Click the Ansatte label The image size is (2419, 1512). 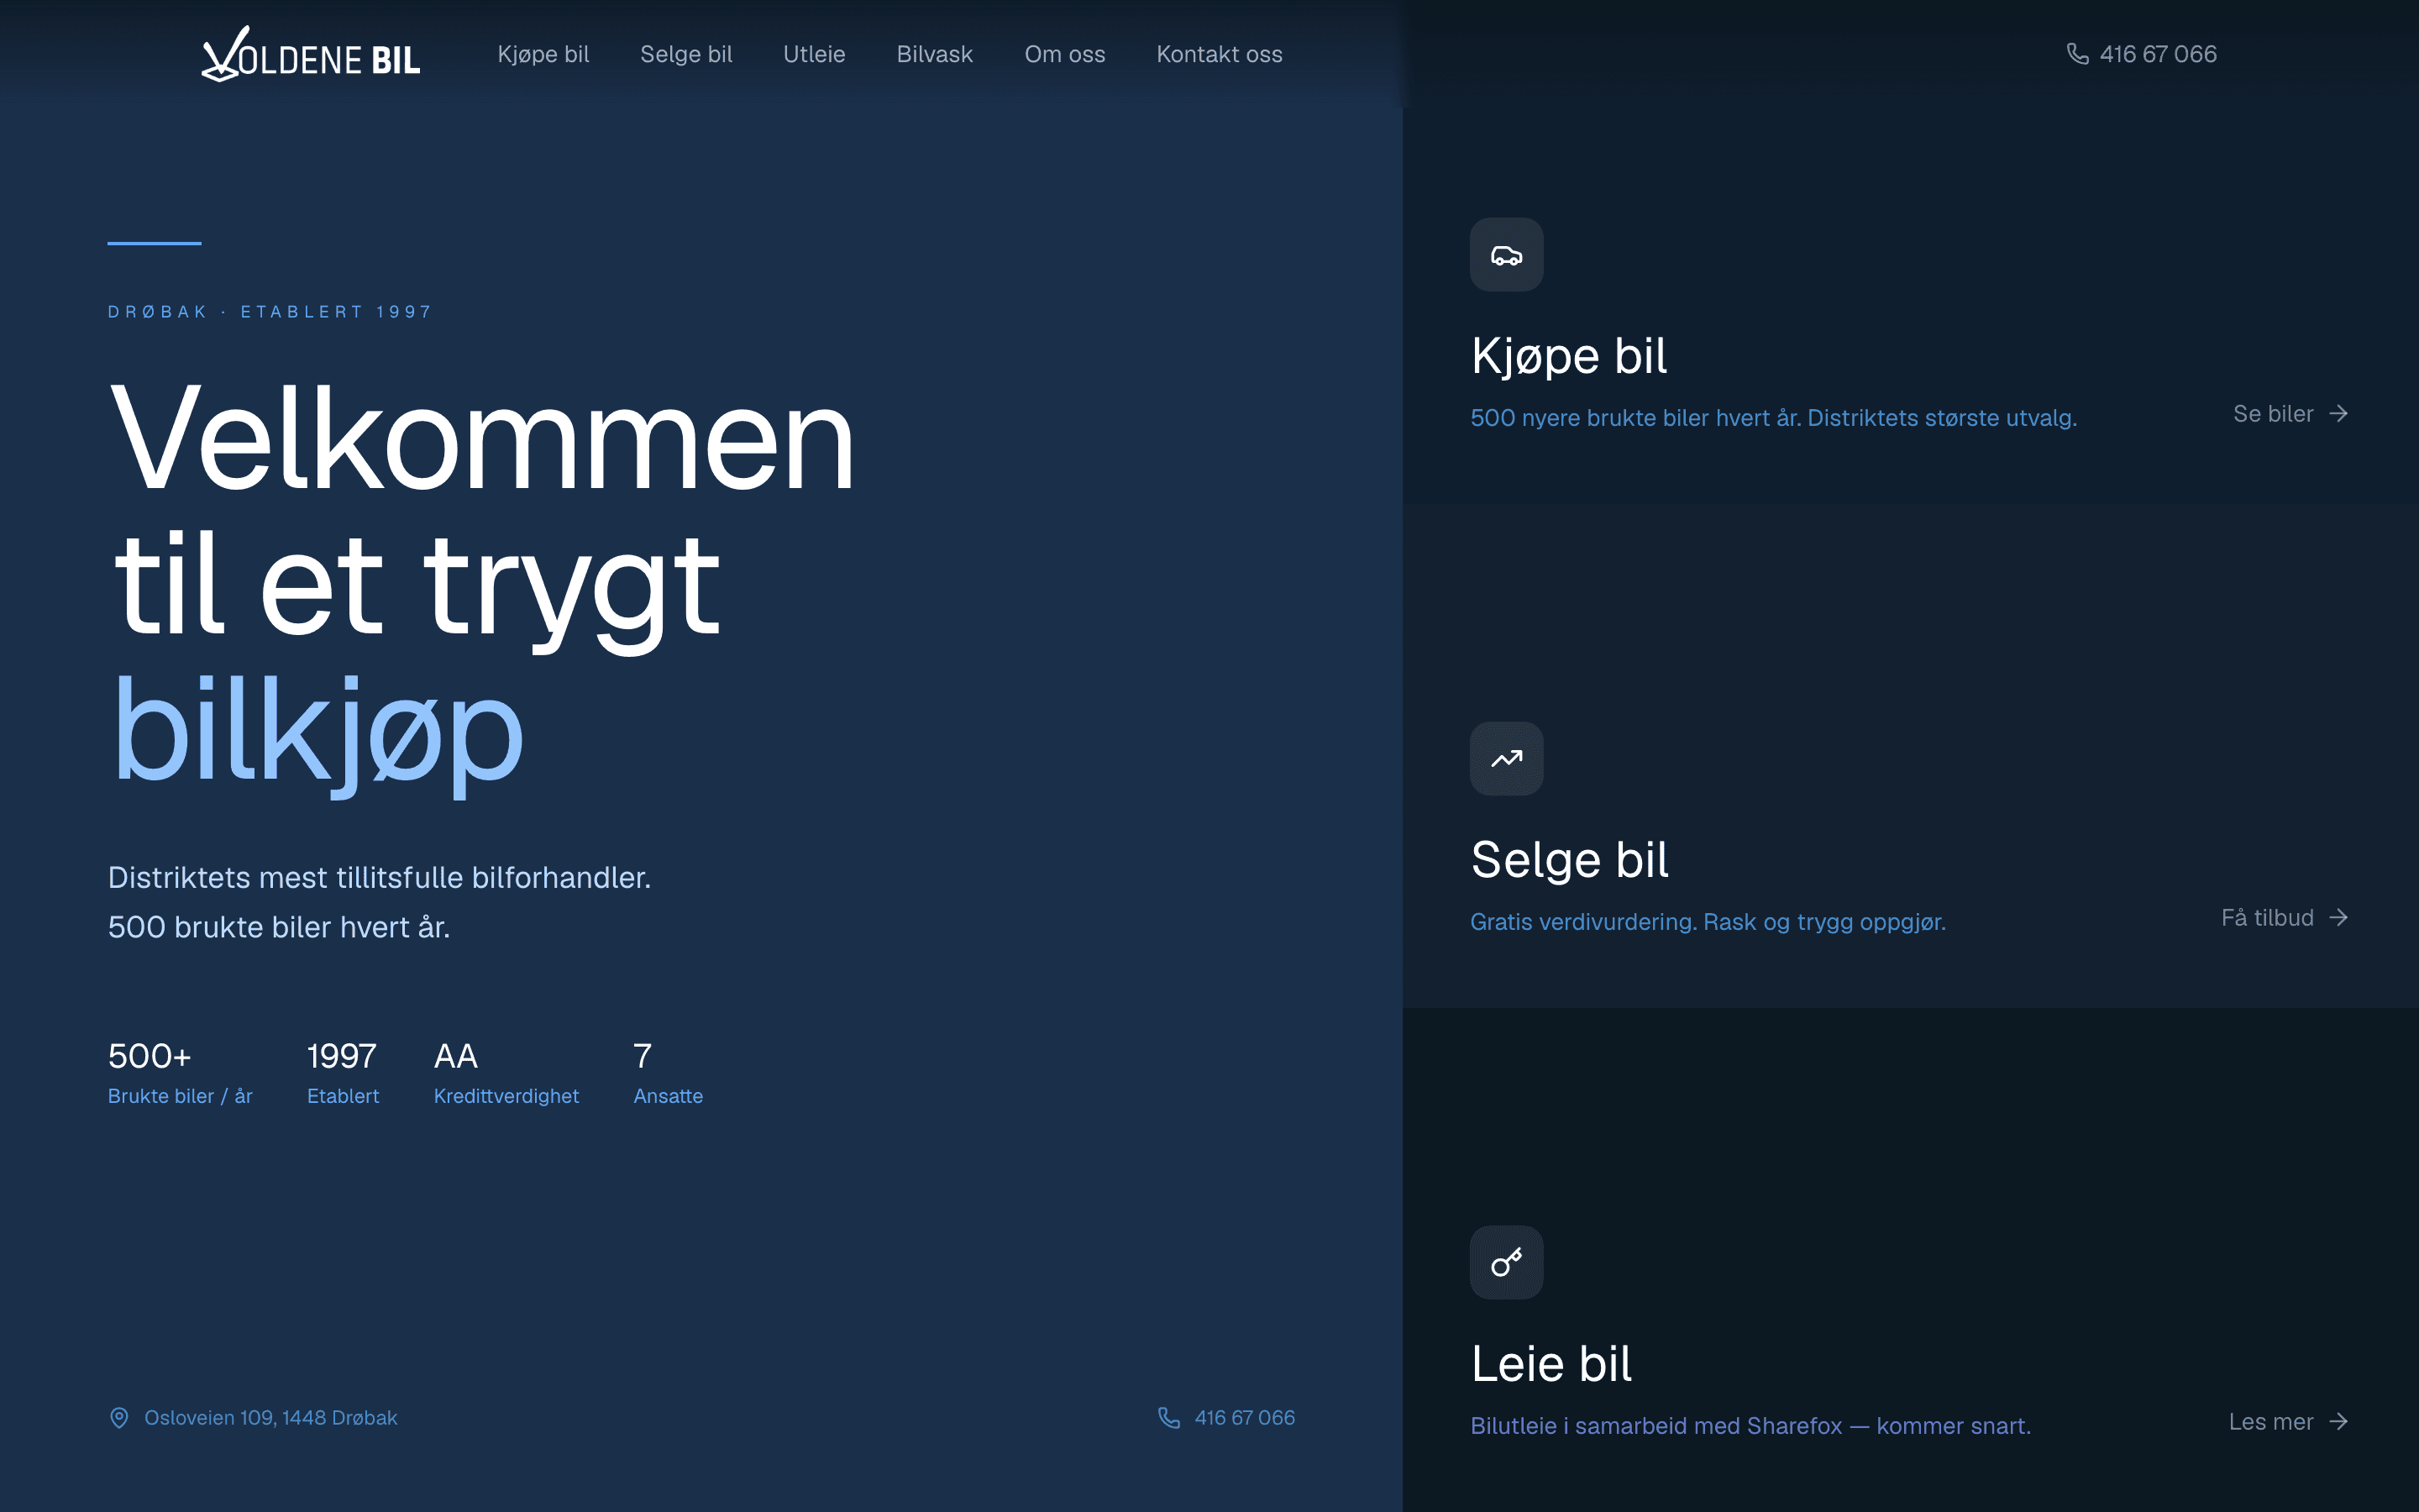pos(668,1096)
